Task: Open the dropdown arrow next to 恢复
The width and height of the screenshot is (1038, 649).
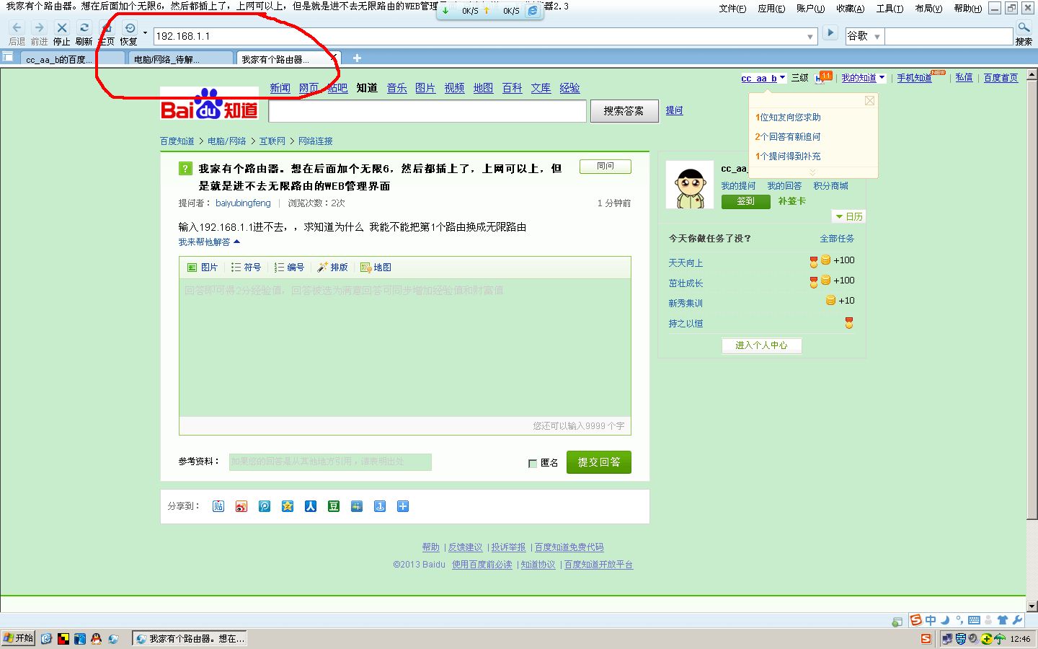Action: [x=145, y=32]
